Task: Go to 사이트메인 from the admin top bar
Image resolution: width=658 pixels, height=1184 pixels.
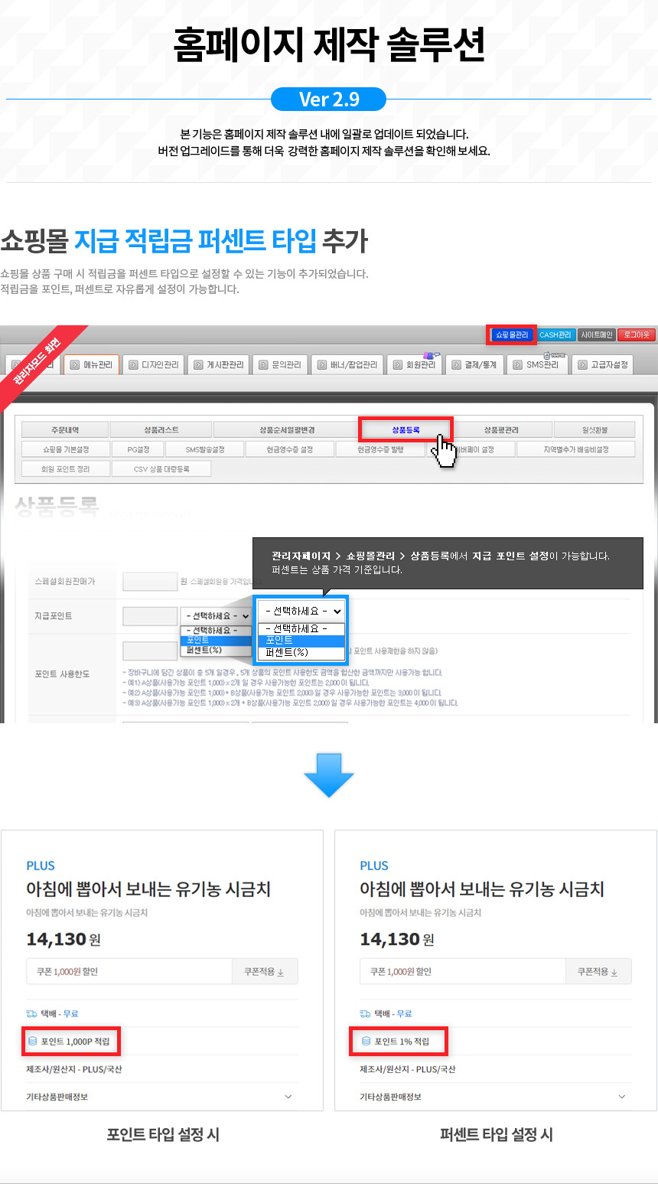Action: [x=597, y=334]
